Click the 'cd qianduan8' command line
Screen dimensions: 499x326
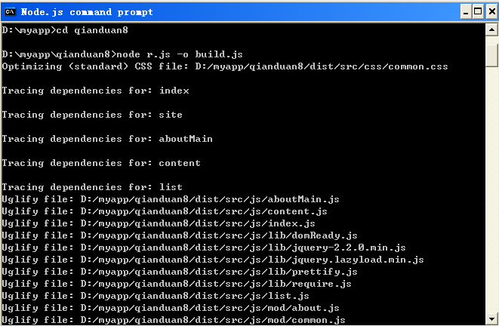tap(65, 30)
